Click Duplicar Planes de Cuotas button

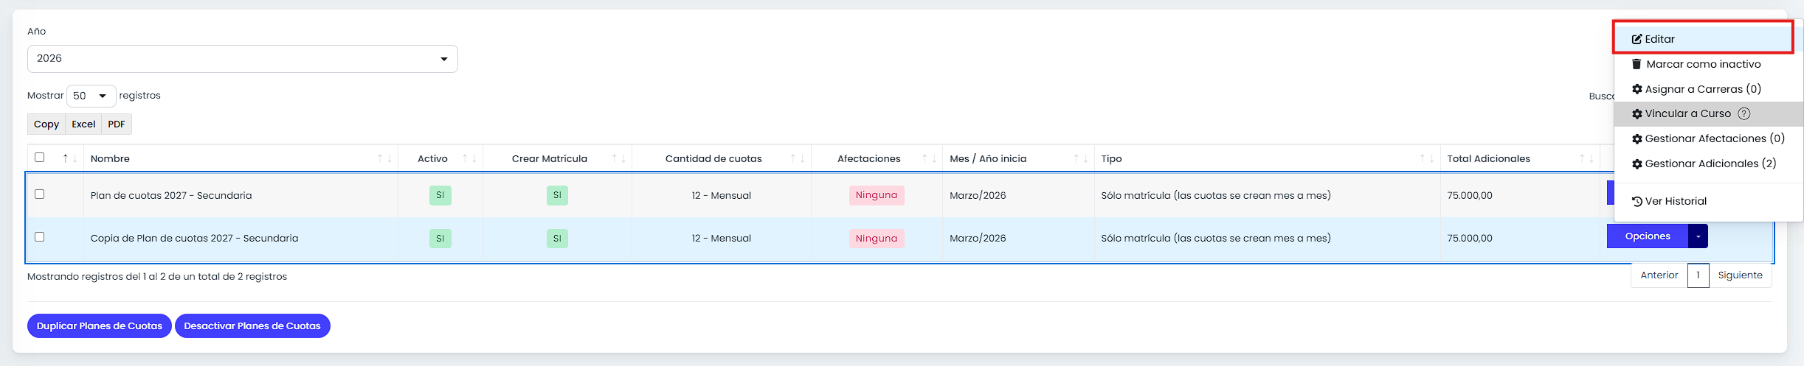click(100, 325)
